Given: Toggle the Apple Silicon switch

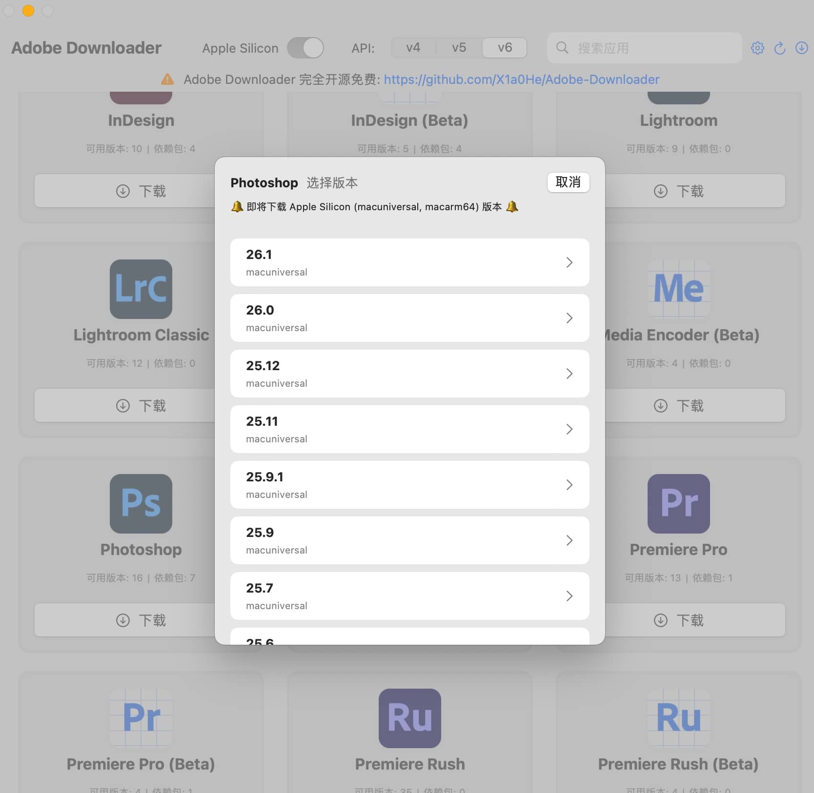Looking at the screenshot, I should tap(305, 48).
